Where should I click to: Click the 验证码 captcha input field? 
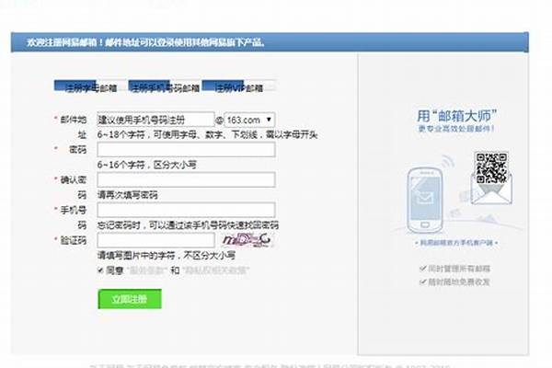coord(155,240)
